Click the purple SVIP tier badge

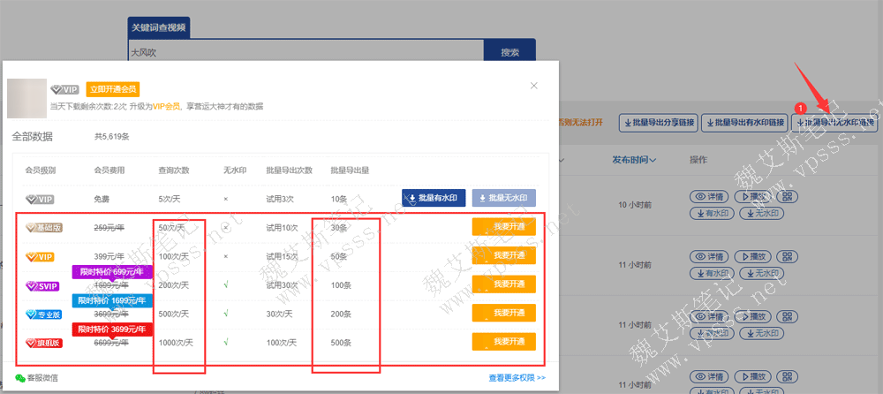coord(42,285)
